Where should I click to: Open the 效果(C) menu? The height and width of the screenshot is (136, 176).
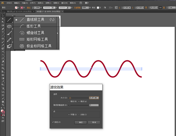[x=48, y=3]
